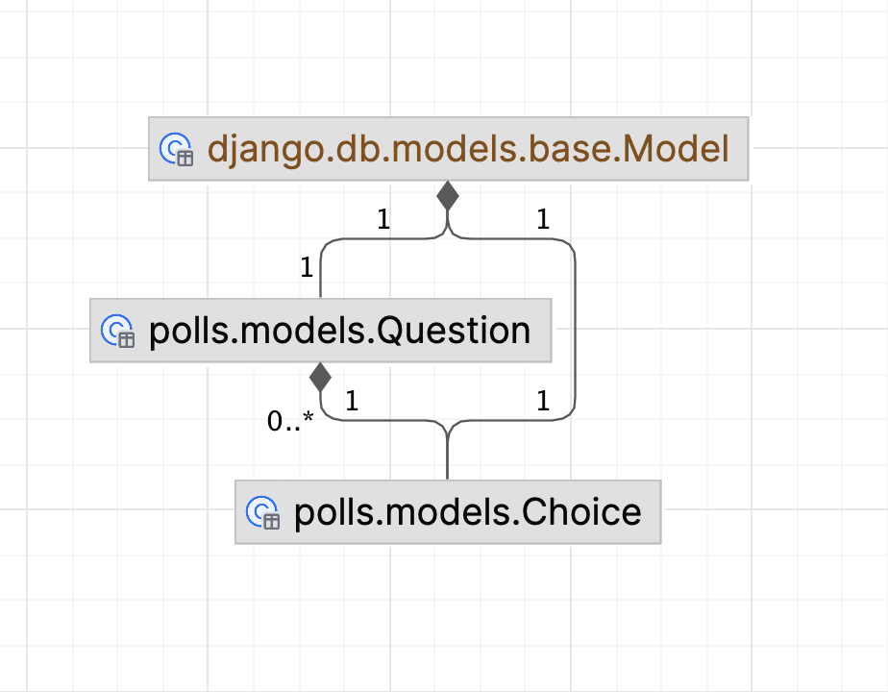
Task: Click the "1" label right of Model's diamond
Action: (543, 220)
